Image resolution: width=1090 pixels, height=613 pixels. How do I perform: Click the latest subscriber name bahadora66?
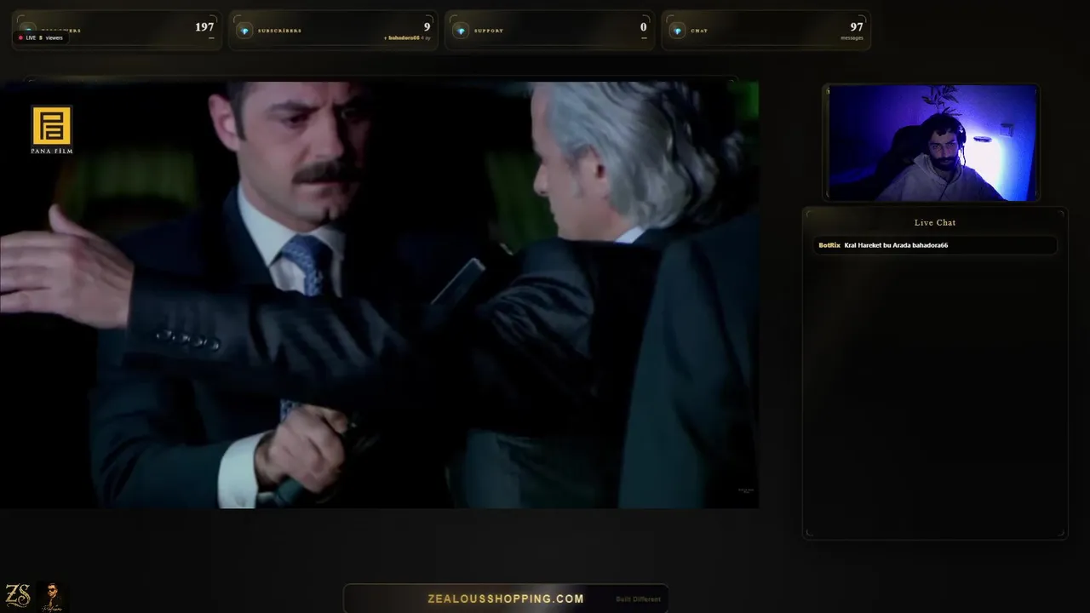point(404,39)
